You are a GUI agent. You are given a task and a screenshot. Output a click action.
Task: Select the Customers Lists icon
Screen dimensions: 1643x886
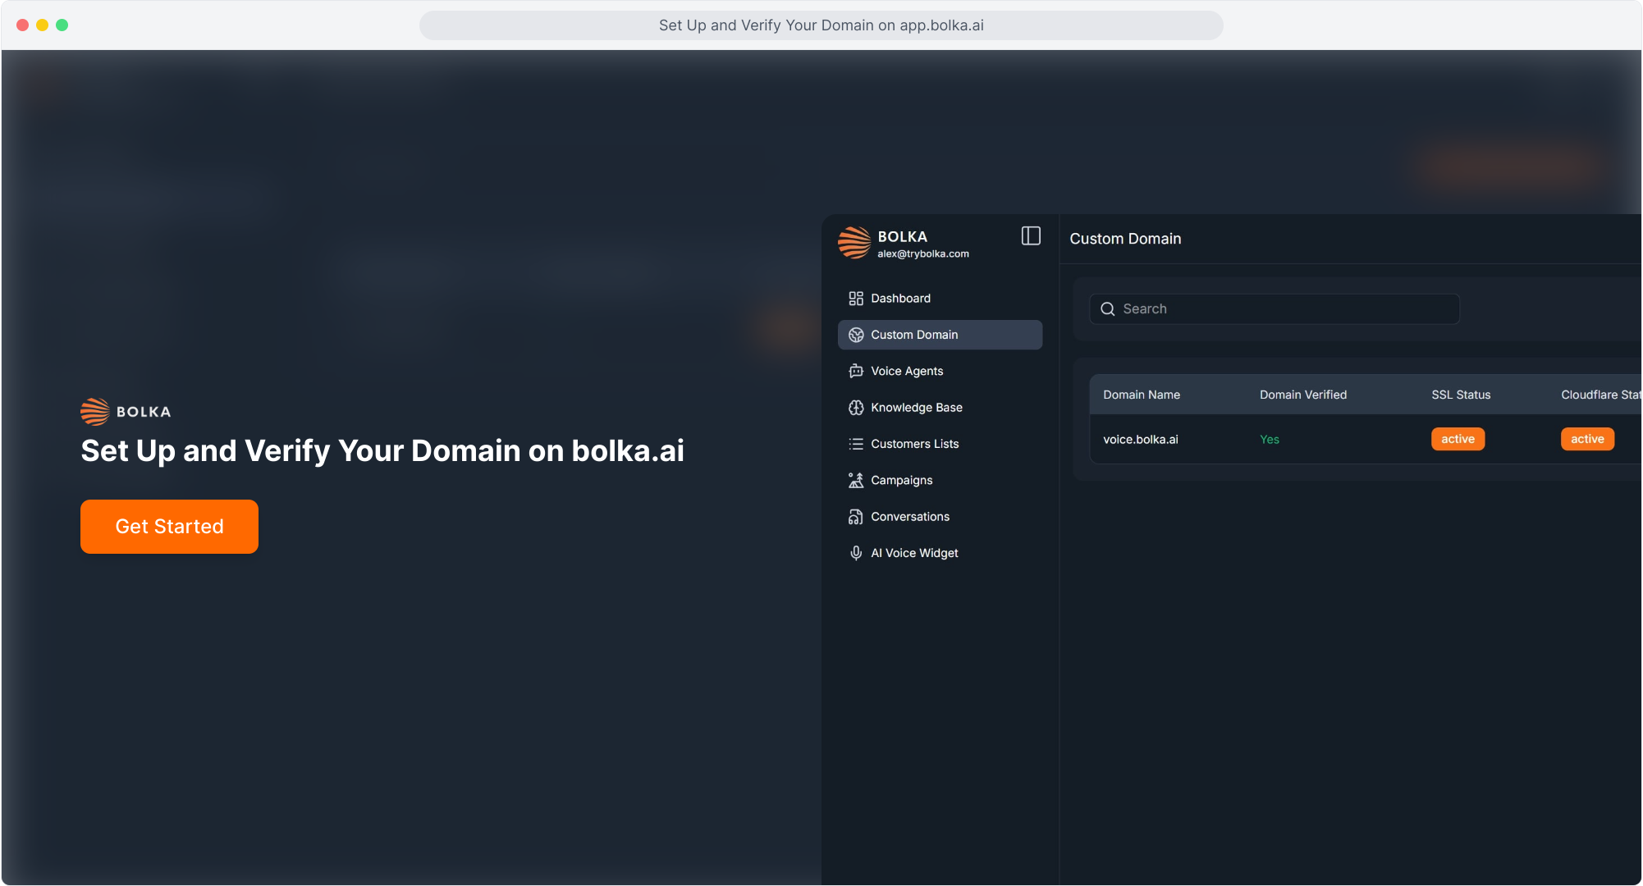[x=856, y=443]
